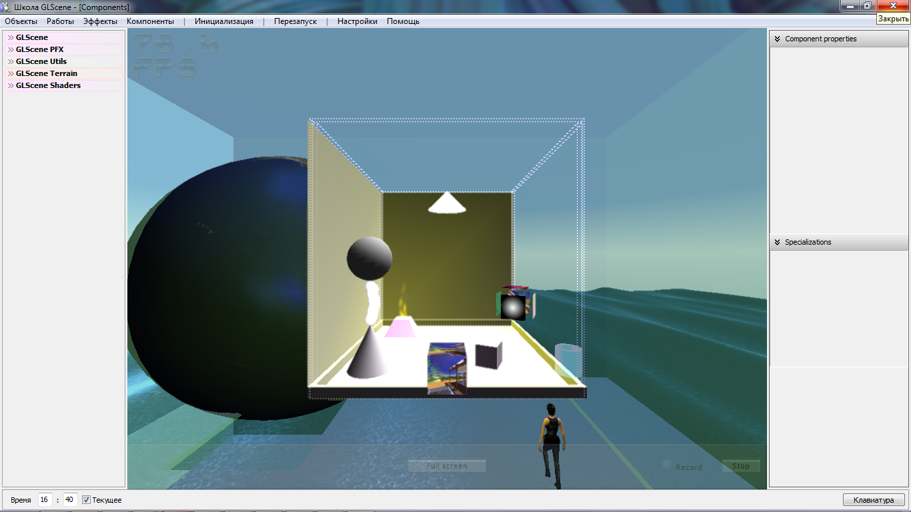Expand the GLScene Terrain category
Image resolution: width=911 pixels, height=512 pixels.
tap(46, 73)
